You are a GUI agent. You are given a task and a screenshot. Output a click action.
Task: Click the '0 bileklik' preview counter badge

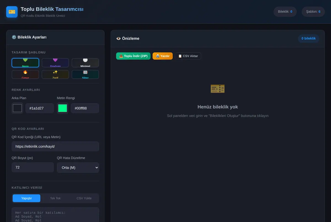coord(309,38)
